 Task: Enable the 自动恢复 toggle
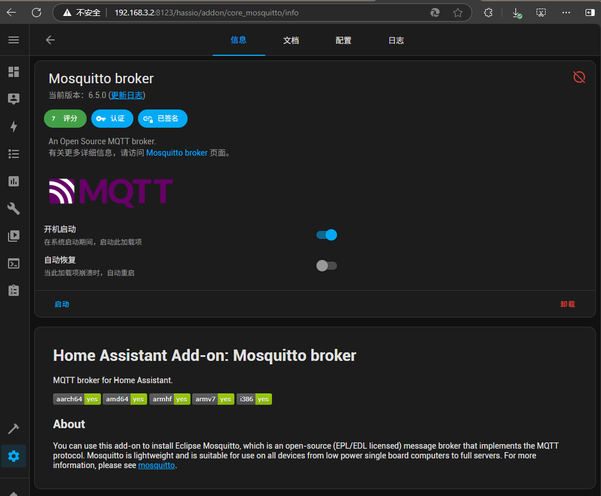327,266
